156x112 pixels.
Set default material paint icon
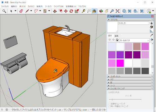(x=152, y=31)
